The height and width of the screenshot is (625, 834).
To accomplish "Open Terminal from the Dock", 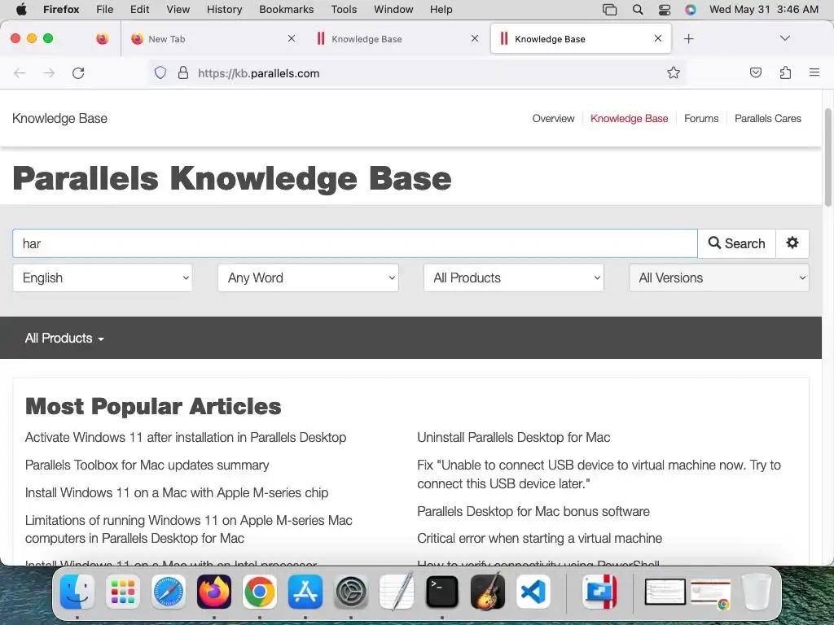I will tap(442, 592).
